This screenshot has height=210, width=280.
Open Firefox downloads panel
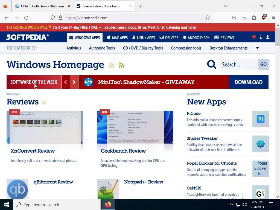pyautogui.click(x=244, y=18)
